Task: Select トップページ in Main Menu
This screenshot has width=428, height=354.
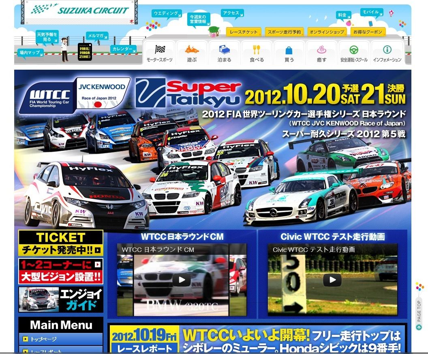Action: pyautogui.click(x=61, y=339)
